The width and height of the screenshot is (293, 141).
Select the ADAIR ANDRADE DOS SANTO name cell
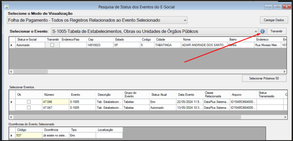204,45
